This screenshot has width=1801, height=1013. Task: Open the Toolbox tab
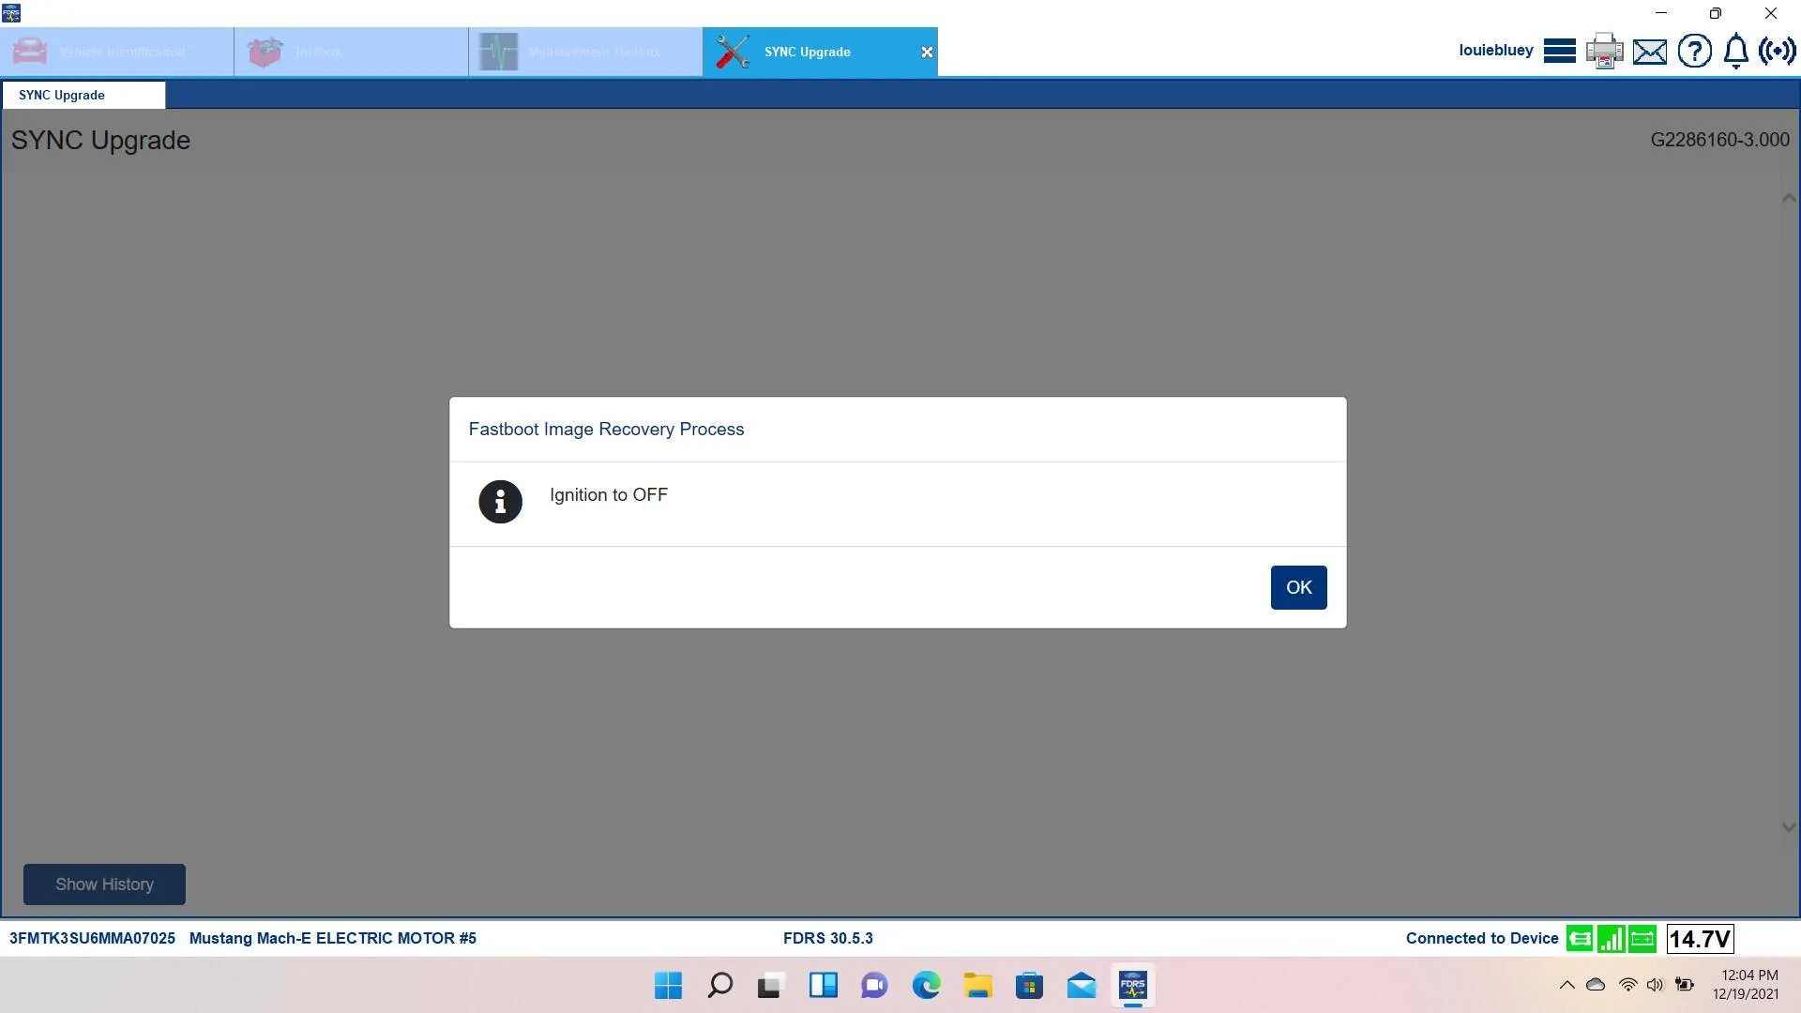pos(351,52)
